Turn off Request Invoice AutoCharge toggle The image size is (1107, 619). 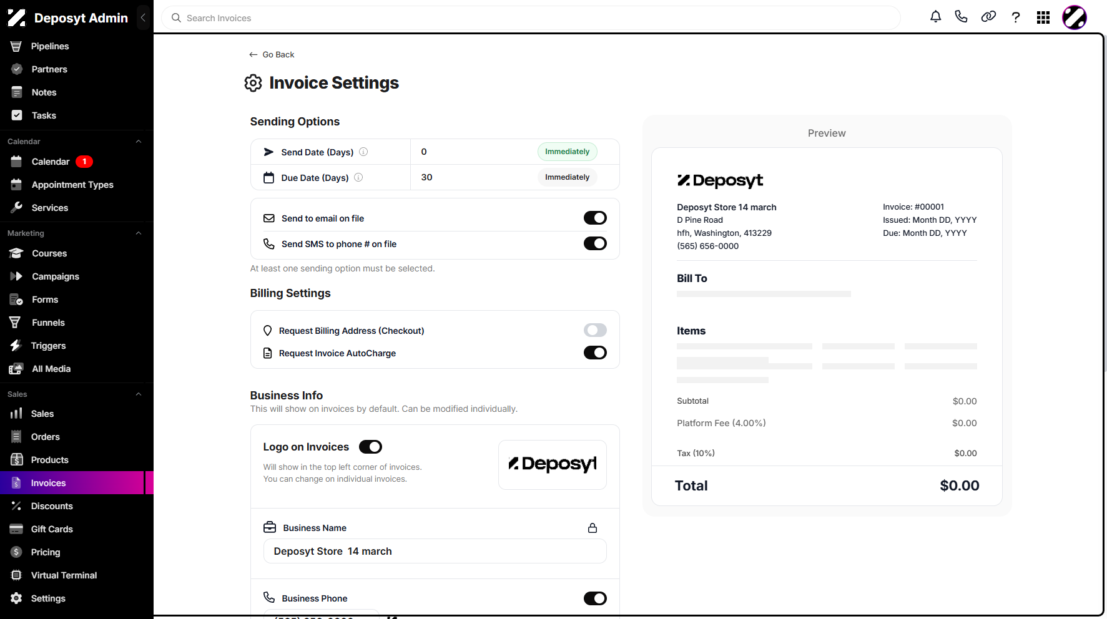point(595,353)
